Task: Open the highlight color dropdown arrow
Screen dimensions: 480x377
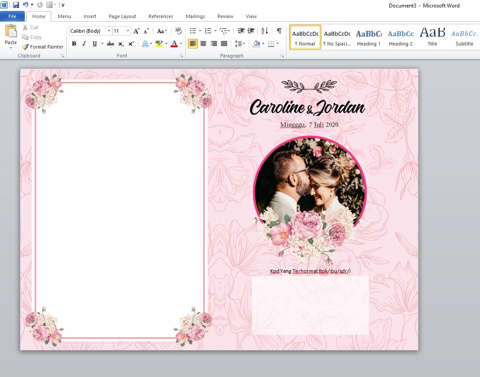Action: coord(167,44)
